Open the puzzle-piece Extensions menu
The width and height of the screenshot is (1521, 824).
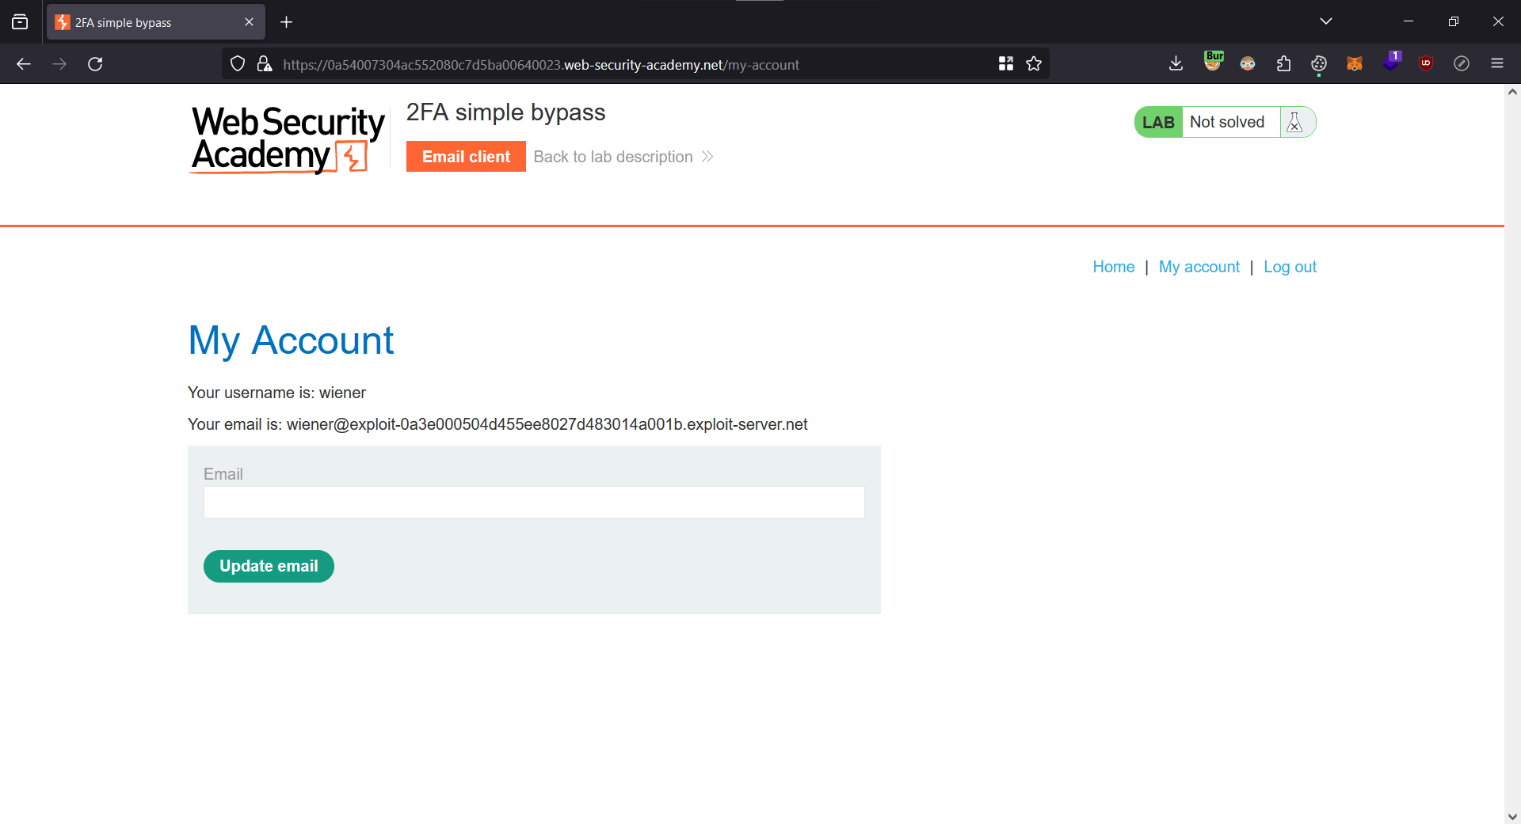1283,64
